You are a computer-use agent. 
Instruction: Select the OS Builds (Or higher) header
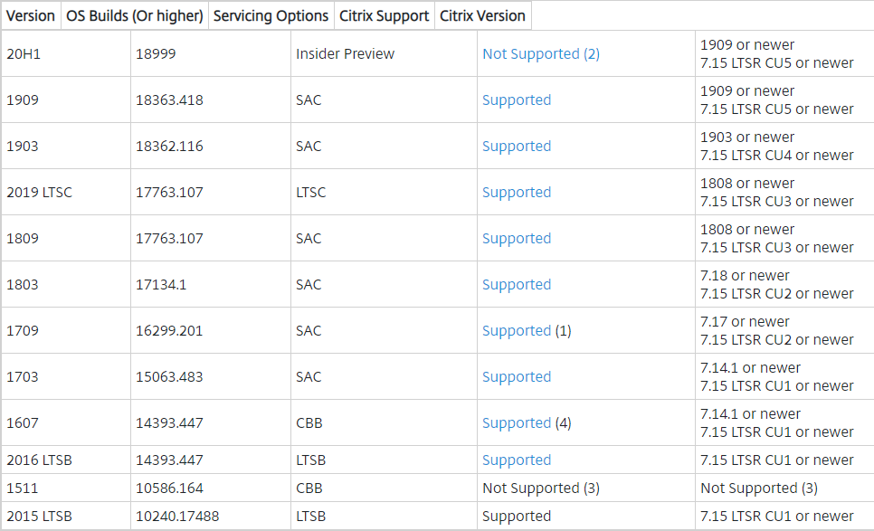[134, 15]
